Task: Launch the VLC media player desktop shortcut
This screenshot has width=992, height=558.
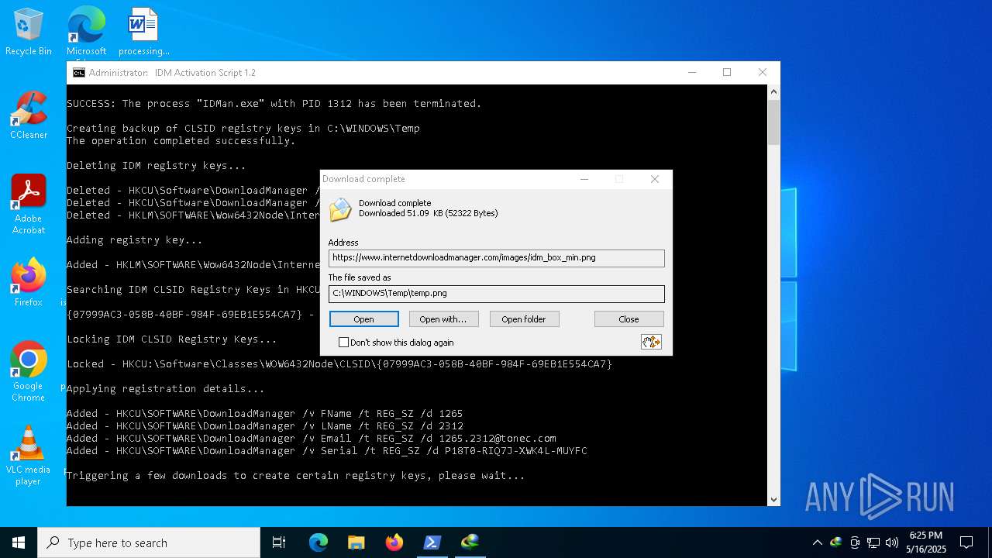Action: coord(29,455)
